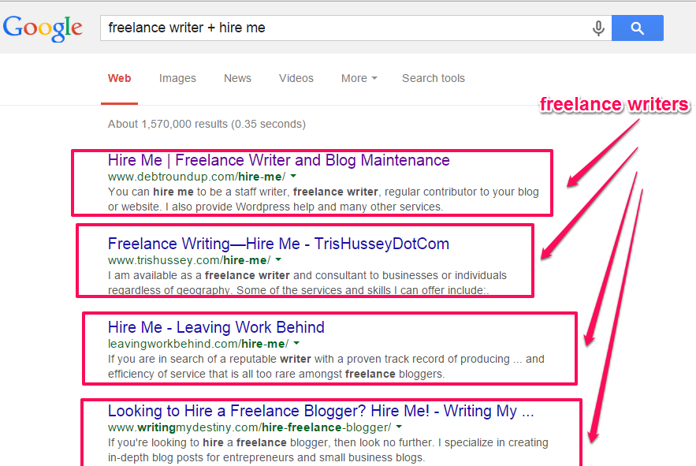Select the Web tab
Viewport: 696px width, 466px height.
119,79
